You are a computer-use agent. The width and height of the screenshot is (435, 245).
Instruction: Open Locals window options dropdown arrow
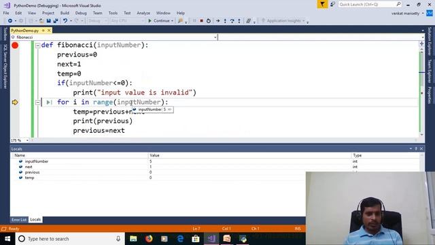point(411,148)
